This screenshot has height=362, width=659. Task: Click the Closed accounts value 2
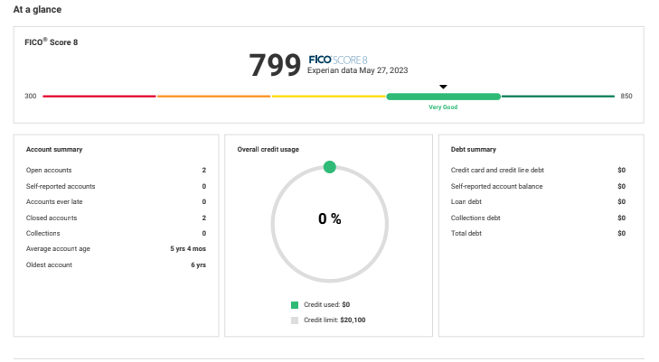click(x=203, y=218)
